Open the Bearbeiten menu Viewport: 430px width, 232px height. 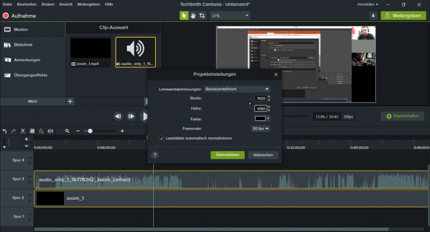click(x=26, y=4)
